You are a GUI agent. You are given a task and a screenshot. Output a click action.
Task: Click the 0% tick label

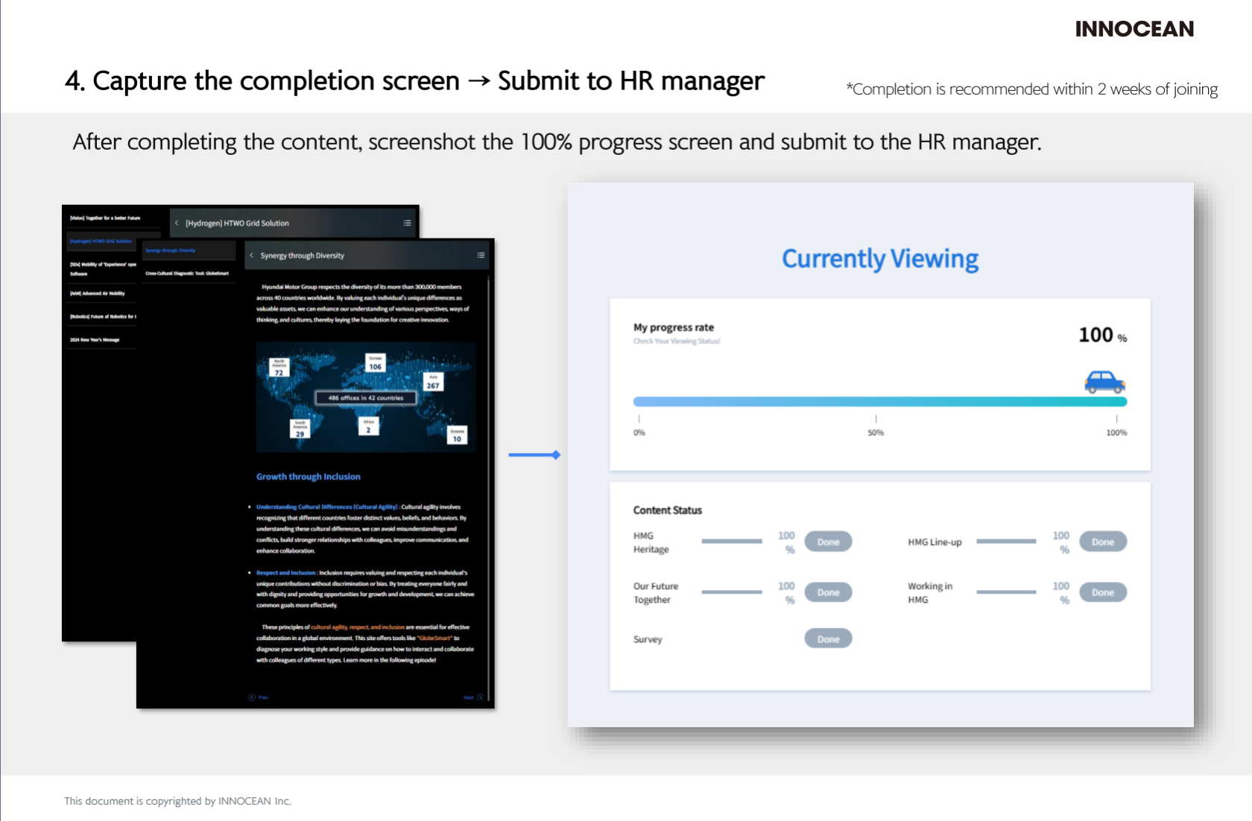click(x=639, y=433)
